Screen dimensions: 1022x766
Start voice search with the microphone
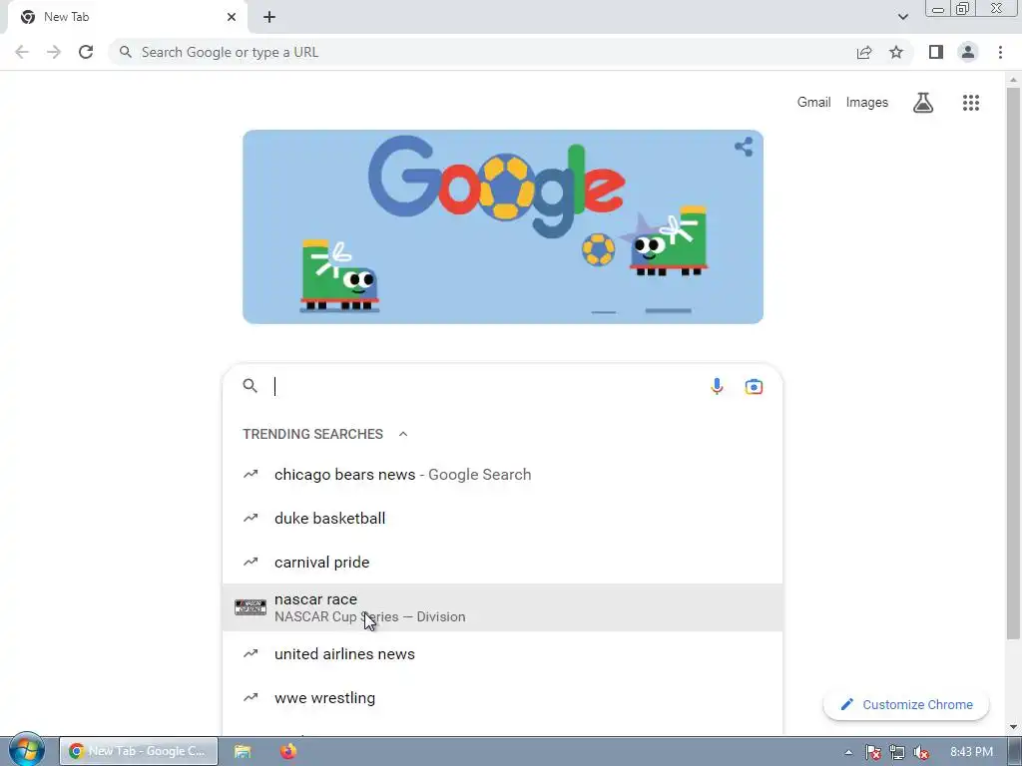pos(717,386)
